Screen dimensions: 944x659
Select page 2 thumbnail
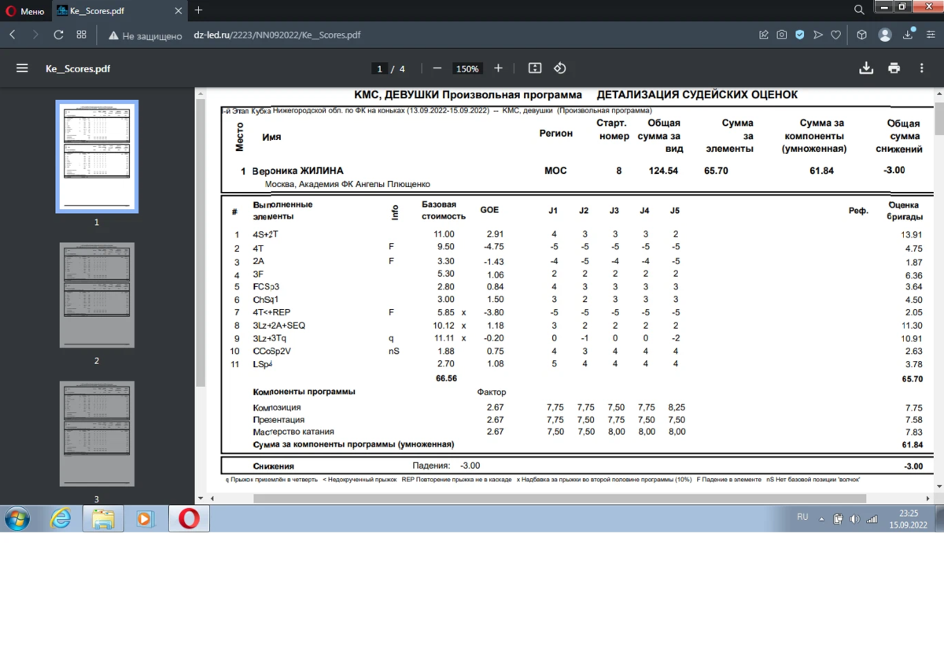tap(97, 295)
